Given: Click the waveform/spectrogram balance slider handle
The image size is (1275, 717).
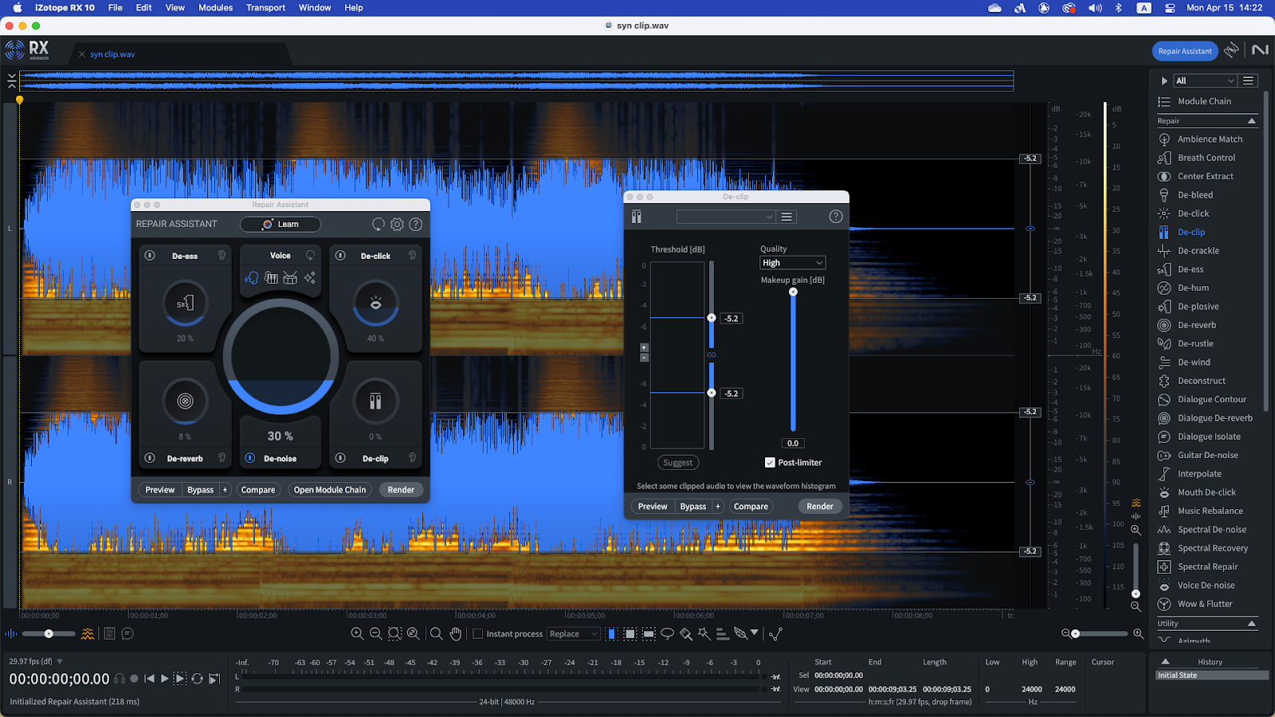Looking at the screenshot, I should coord(49,634).
